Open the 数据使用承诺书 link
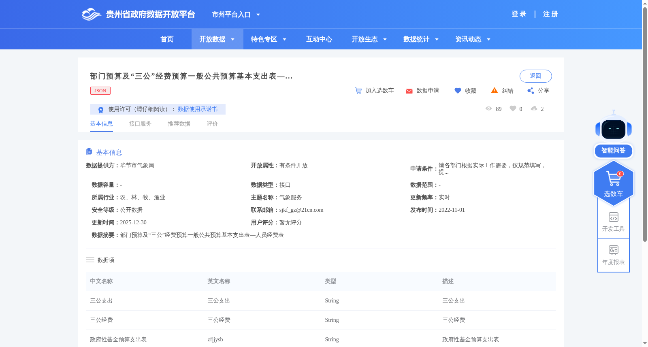The image size is (648, 347). (x=198, y=109)
